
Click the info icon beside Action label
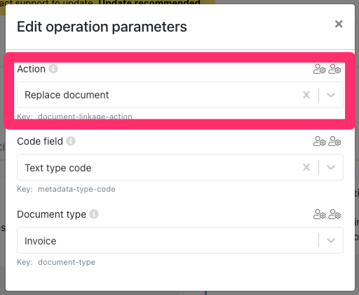click(53, 69)
